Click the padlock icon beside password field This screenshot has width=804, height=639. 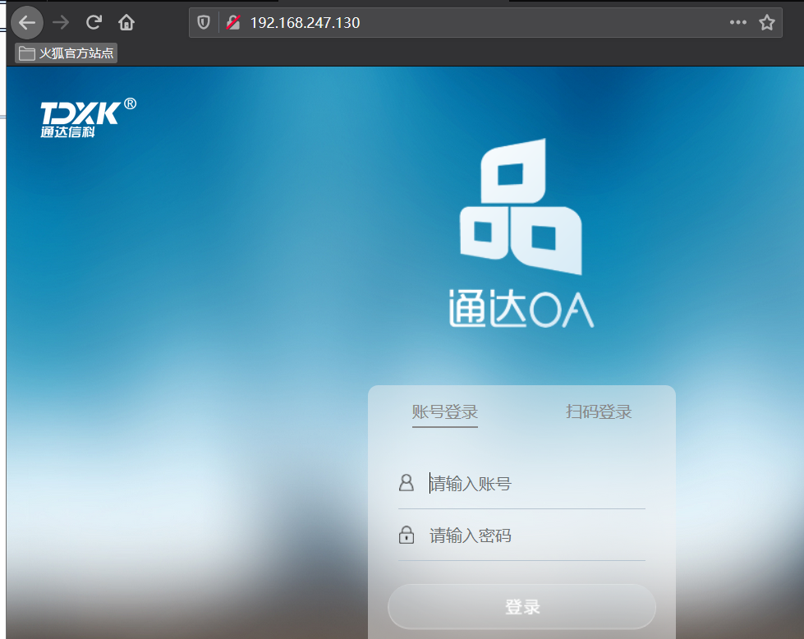406,535
